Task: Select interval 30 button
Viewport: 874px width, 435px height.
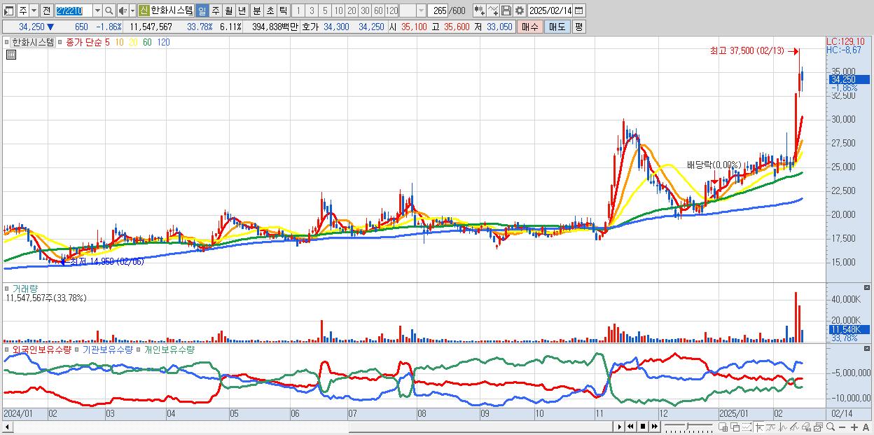Action: [x=365, y=11]
